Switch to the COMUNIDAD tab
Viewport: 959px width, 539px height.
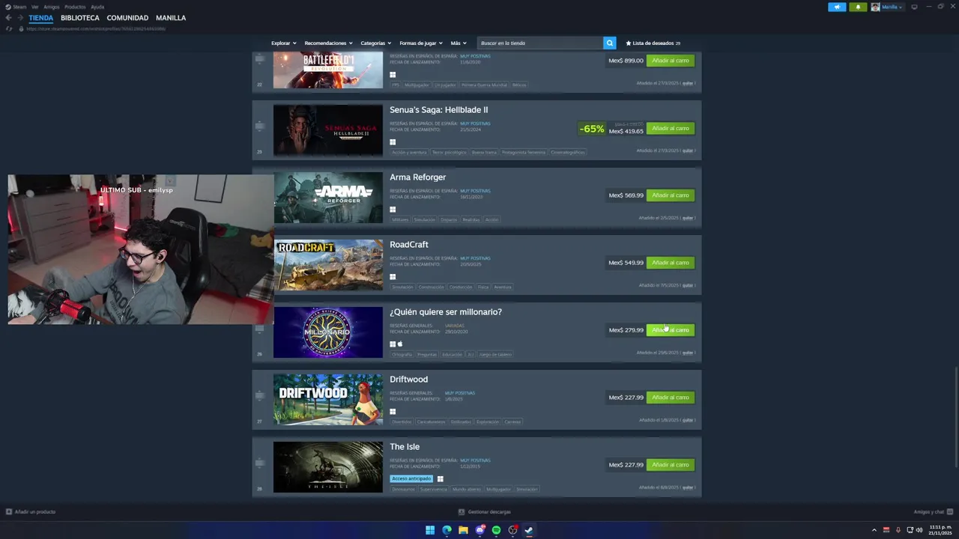tap(127, 18)
